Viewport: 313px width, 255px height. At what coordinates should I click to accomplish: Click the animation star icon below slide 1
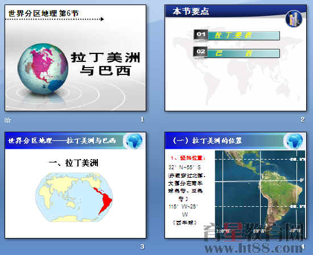coord(7,120)
